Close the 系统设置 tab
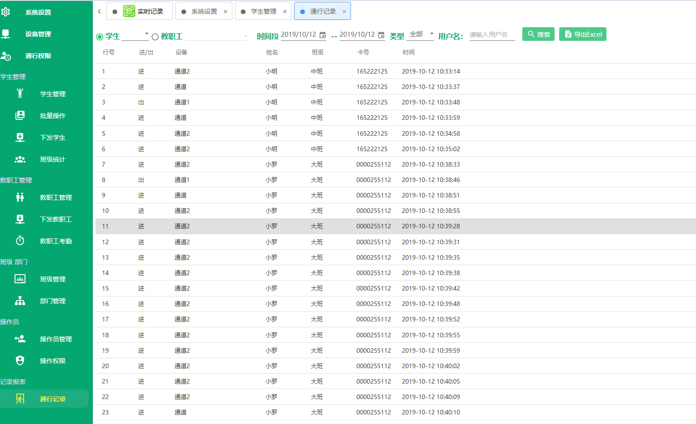 coord(225,12)
